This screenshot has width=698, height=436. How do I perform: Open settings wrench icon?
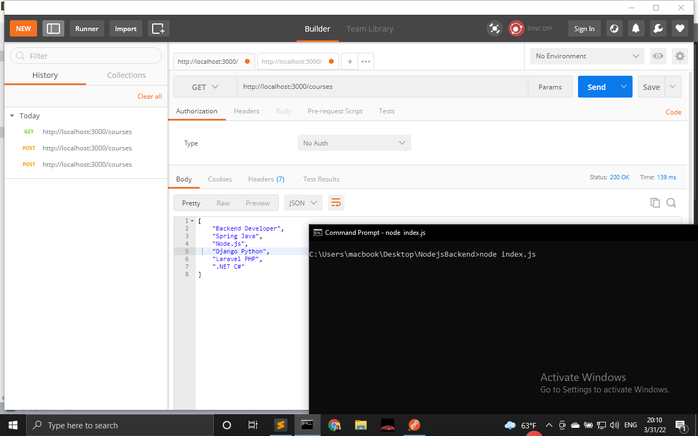click(x=658, y=28)
